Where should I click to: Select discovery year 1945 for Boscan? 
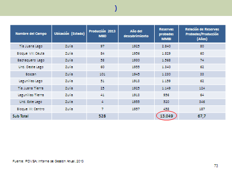(x=136, y=74)
